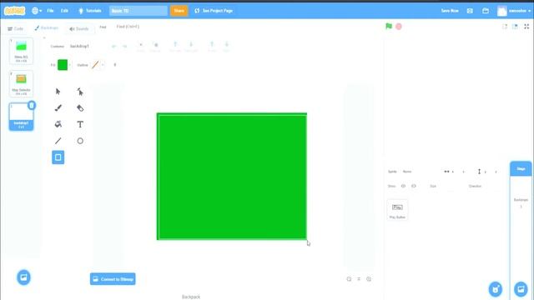This screenshot has height=300, width=534.
Task: Enter full screen stage mode
Action: click(x=526, y=26)
